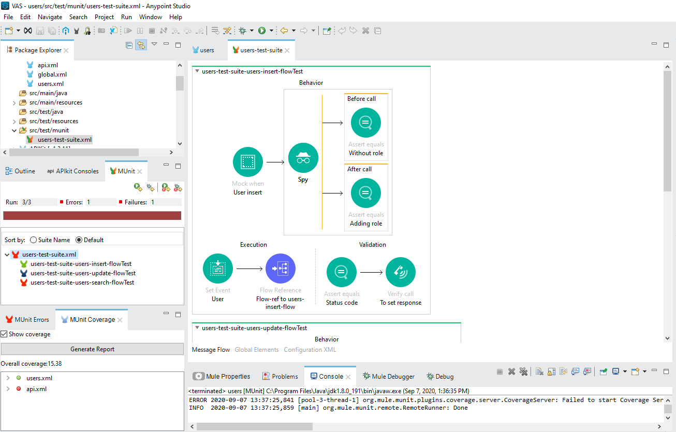This screenshot has width=676, height=432.
Task: Click the Set Event User icon
Action: pyautogui.click(x=218, y=269)
